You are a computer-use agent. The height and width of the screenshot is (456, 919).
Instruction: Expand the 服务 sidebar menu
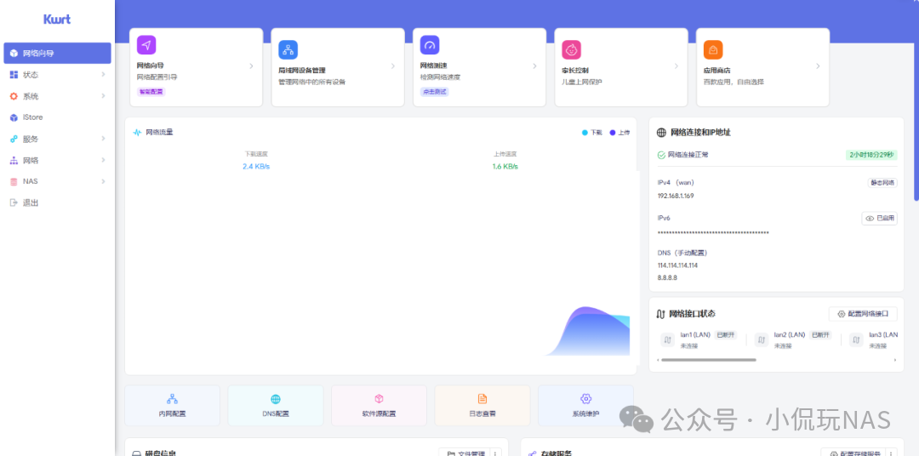[x=57, y=139]
